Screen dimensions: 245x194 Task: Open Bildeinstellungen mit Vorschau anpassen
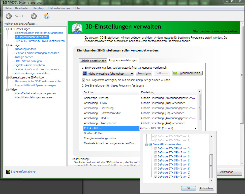[x=39, y=33]
